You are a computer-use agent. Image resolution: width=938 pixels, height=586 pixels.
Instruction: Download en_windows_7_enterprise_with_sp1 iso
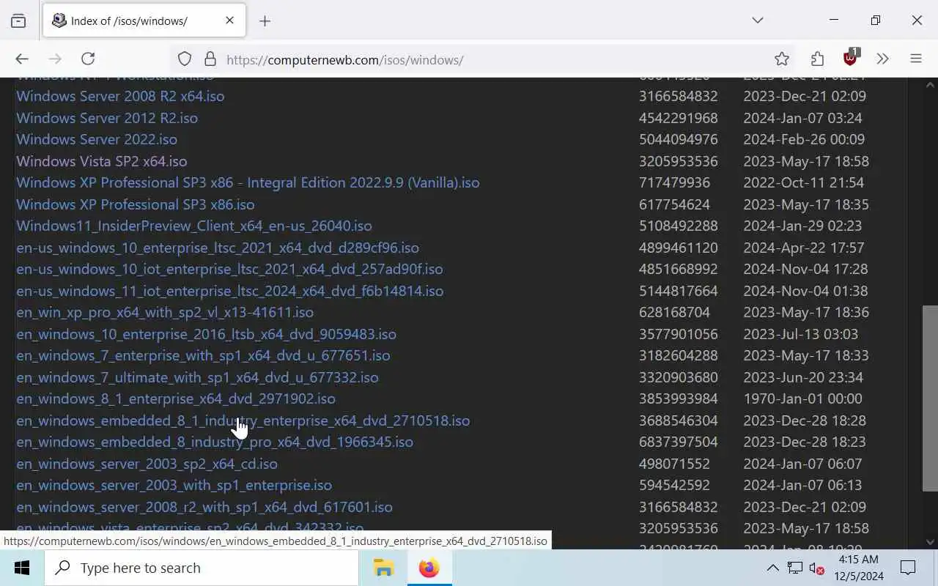pos(203,355)
